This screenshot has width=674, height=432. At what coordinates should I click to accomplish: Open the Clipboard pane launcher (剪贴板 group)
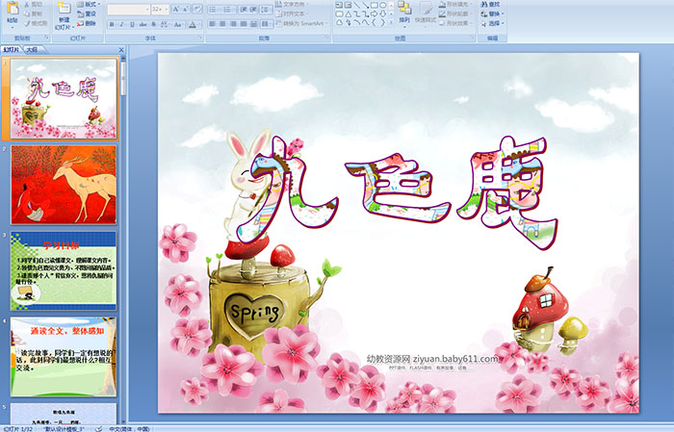(46, 38)
